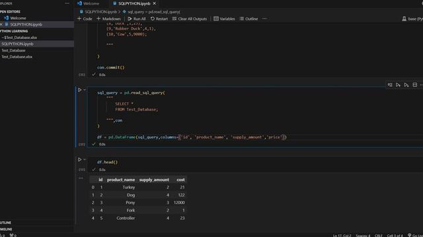This screenshot has height=237, width=423.
Task: Click the df.head() code line
Action: (x=107, y=162)
